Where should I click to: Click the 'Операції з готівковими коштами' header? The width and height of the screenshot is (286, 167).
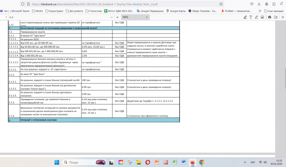point(39,120)
